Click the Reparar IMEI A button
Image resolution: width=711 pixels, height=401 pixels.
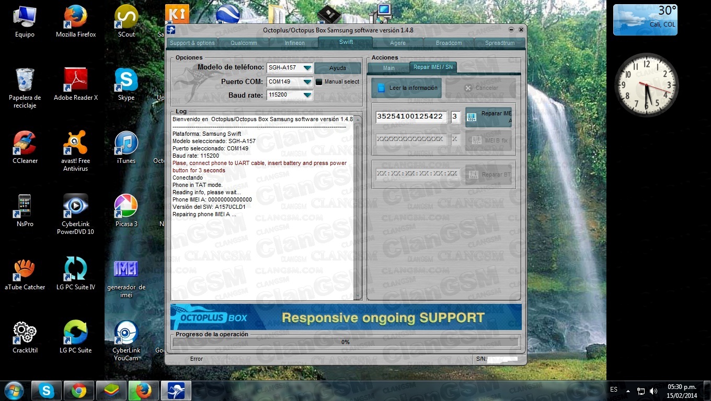coord(488,117)
